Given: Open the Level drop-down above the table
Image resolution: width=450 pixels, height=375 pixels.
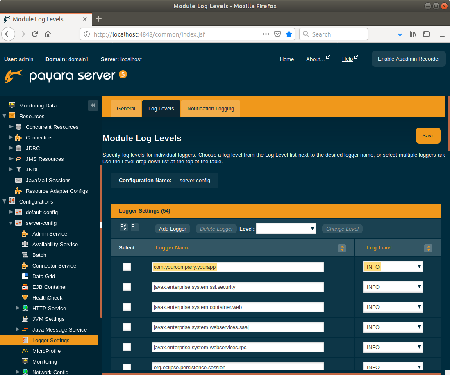Looking at the screenshot, I should pos(286,229).
